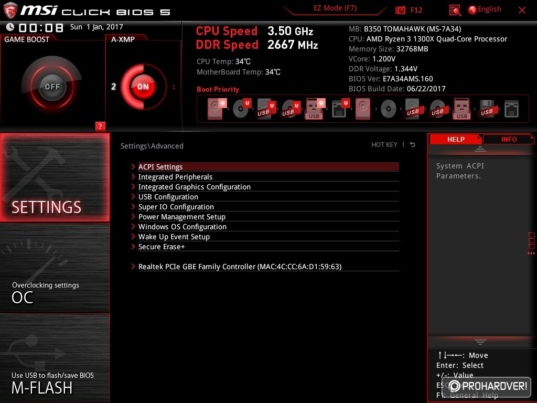Click the help panel top scroll handle
Image resolution: width=537 pixels, height=403 pixels.
tap(480, 149)
